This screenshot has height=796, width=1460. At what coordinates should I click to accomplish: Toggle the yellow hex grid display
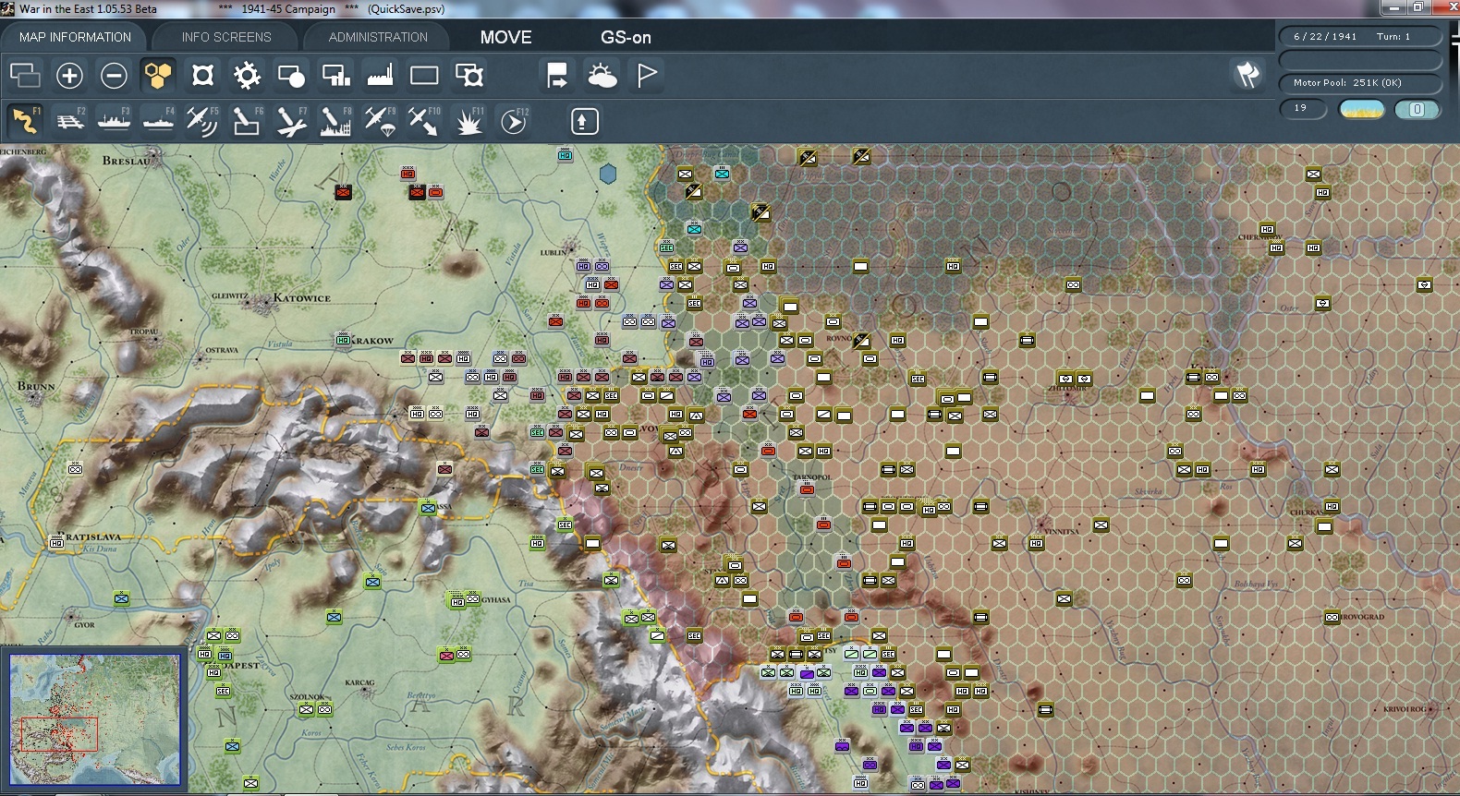158,75
